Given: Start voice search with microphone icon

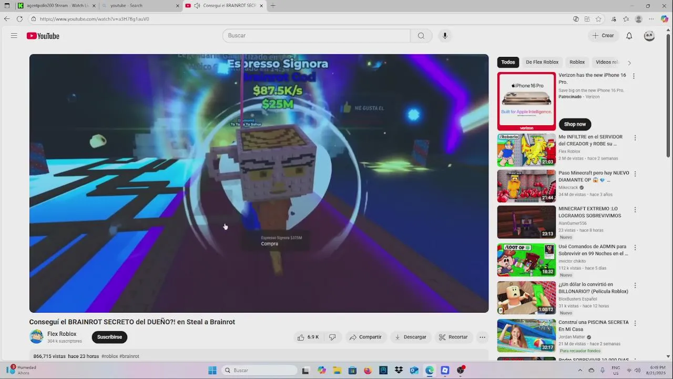Looking at the screenshot, I should 445,36.
